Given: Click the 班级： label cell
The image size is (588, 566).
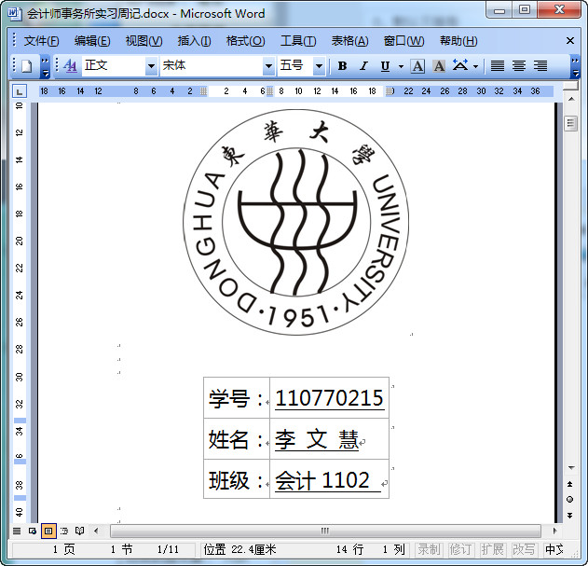Looking at the screenshot, I should point(237,480).
